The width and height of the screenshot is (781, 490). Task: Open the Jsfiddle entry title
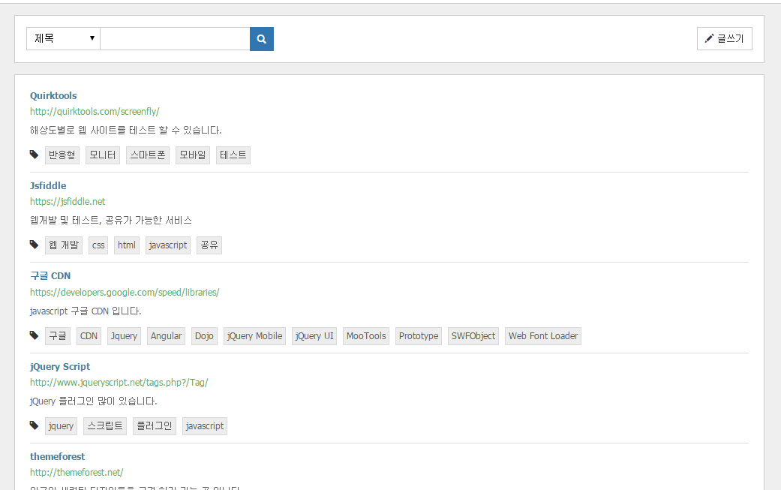48,185
